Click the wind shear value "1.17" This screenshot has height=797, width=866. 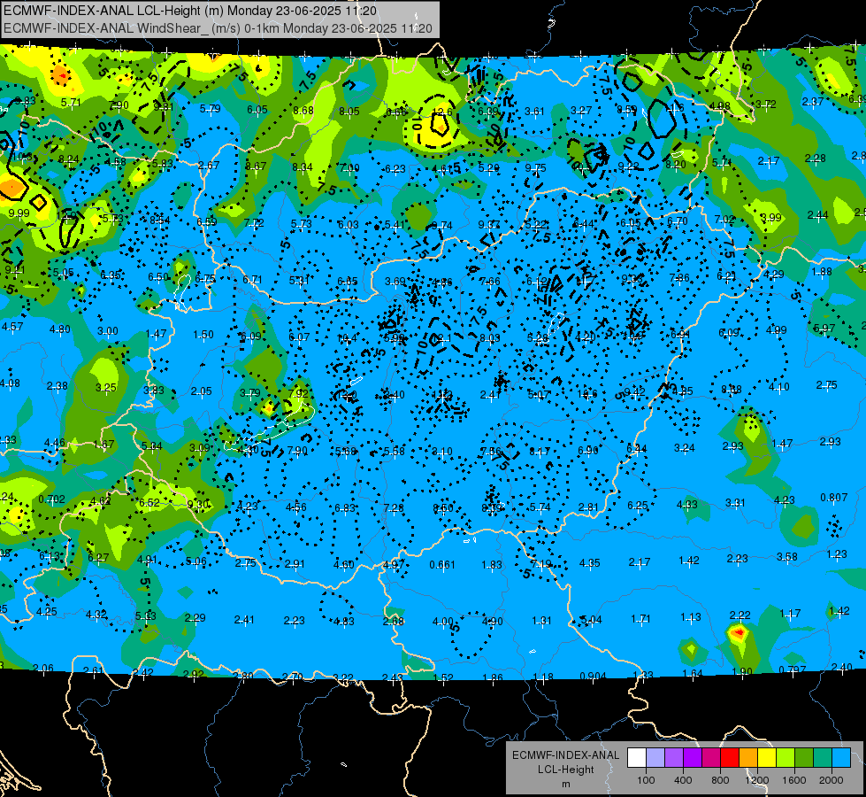coord(790,614)
